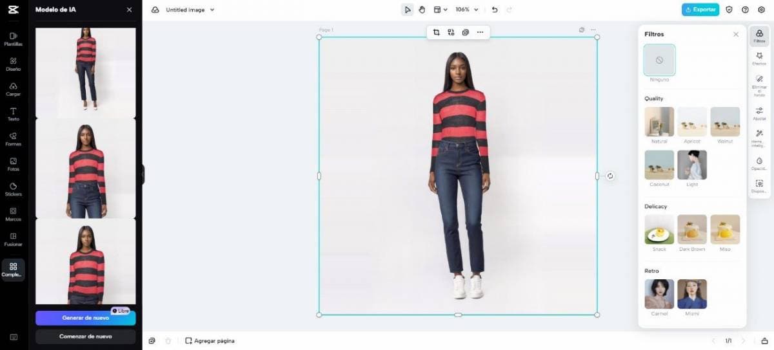Collapse the left panel handle

(x=143, y=174)
